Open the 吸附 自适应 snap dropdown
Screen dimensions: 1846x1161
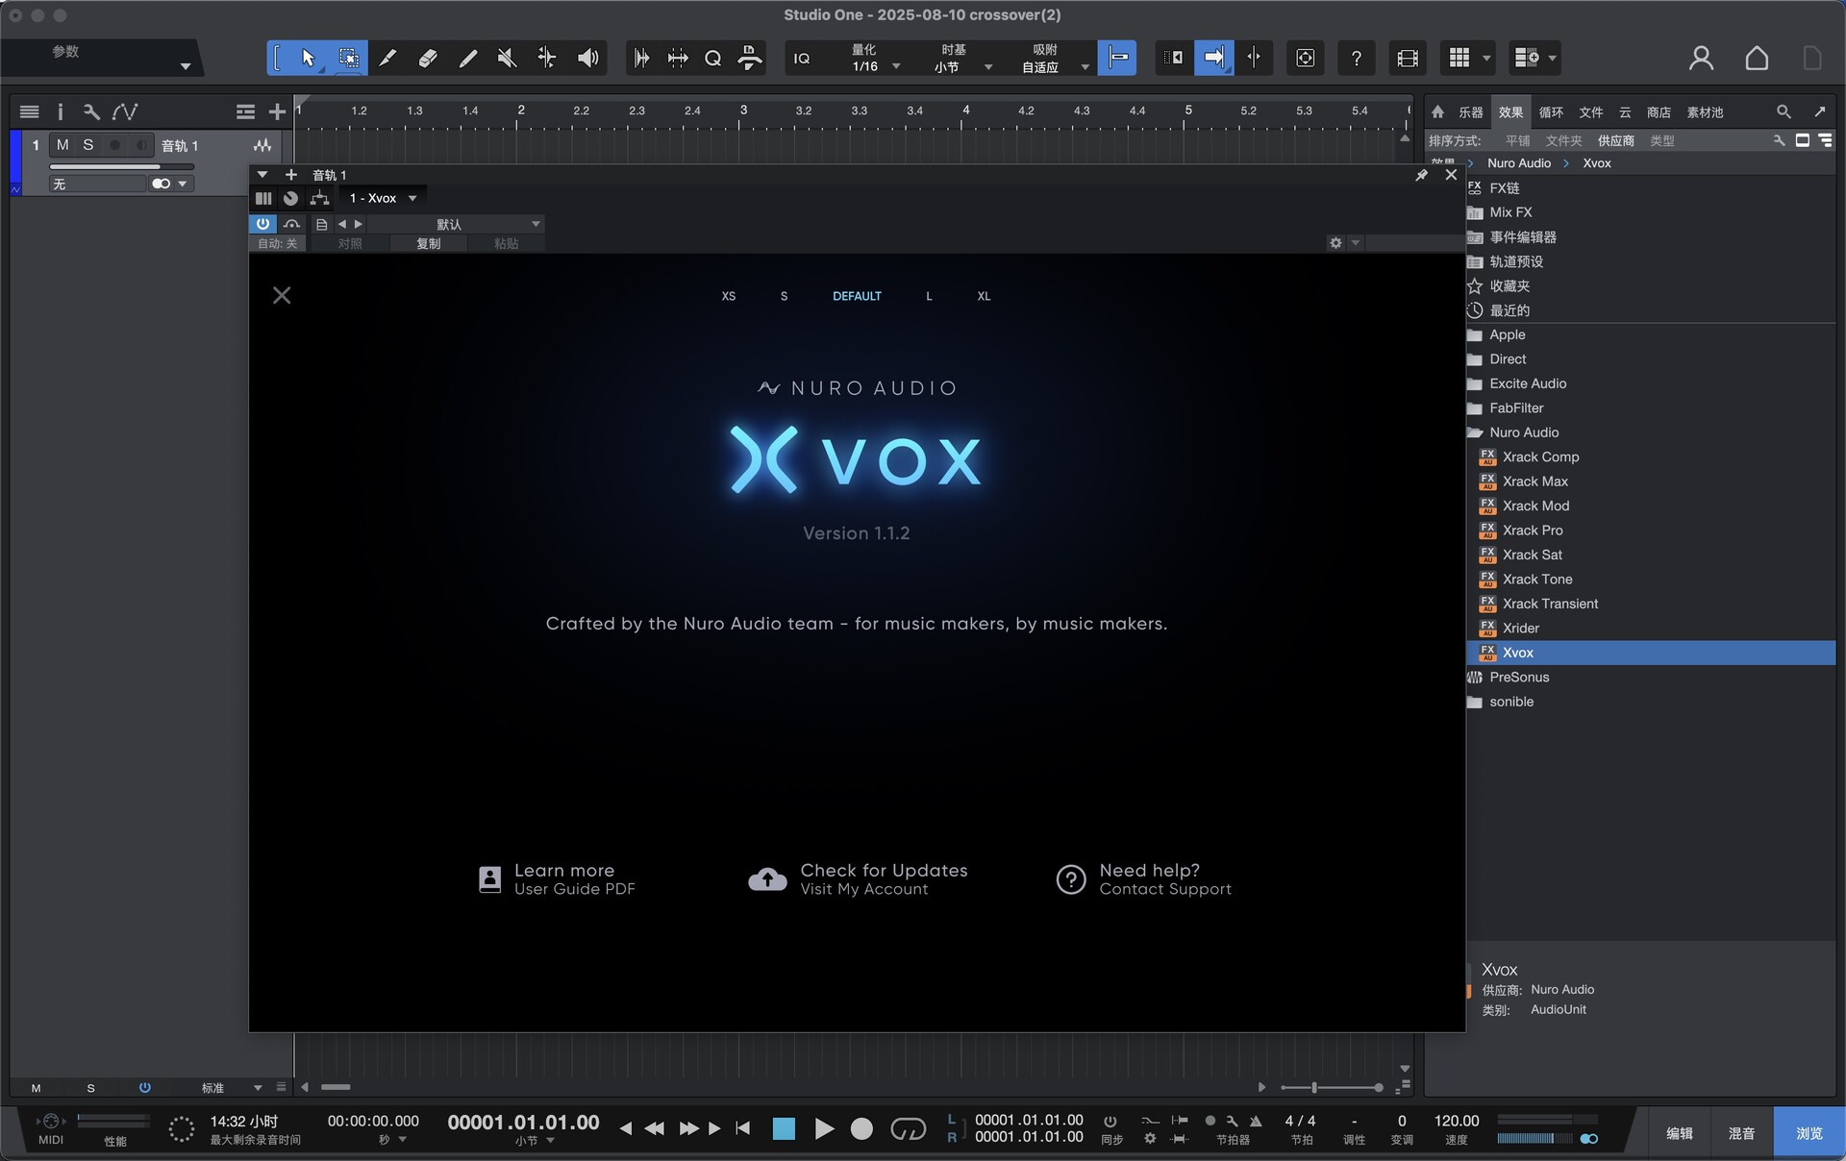(x=1054, y=59)
